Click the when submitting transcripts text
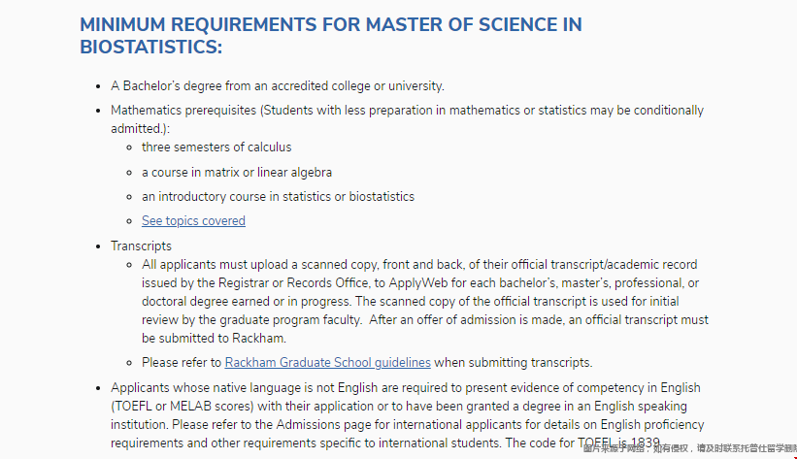Screen dimensions: 797x459 coord(513,362)
